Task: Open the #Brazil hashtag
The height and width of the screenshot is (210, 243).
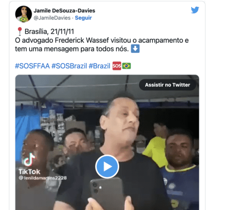Action: click(x=99, y=66)
